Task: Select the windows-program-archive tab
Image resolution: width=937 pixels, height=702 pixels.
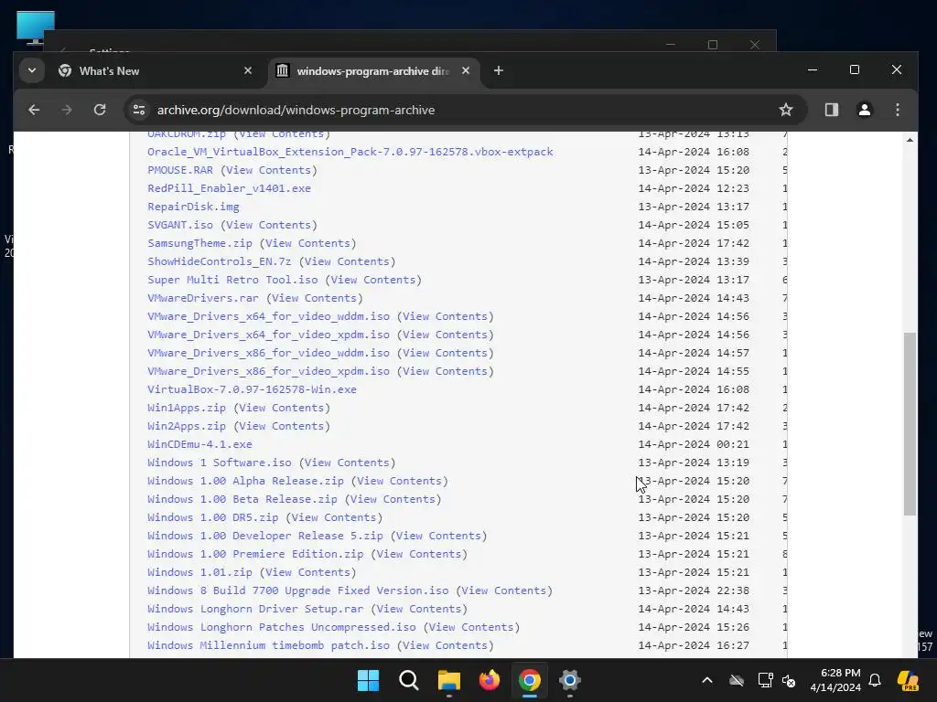Action: tap(374, 71)
